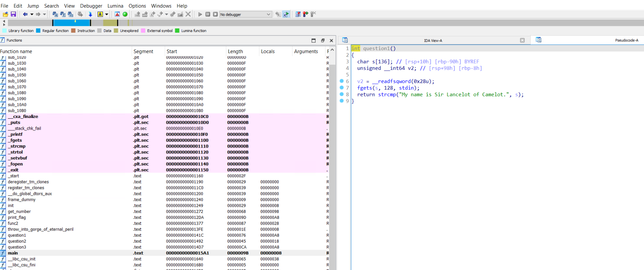Click the binoculars binary search icon
This screenshot has width=644, height=270.
pyautogui.click(x=71, y=14)
